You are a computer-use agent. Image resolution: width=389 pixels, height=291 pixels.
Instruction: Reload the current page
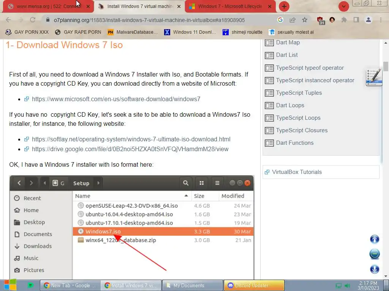coord(33,20)
